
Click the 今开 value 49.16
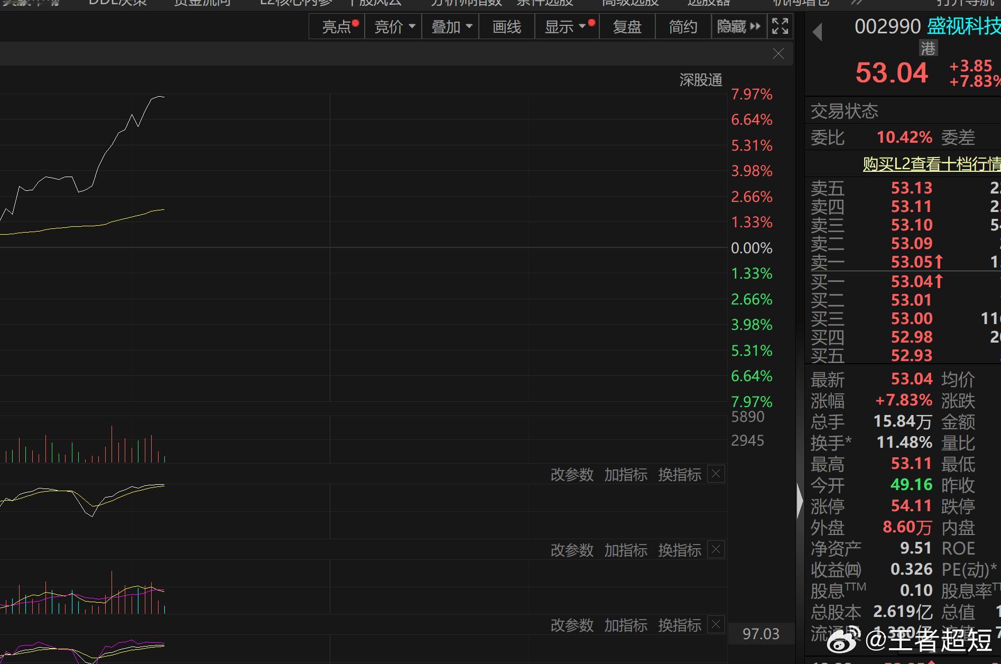click(911, 484)
